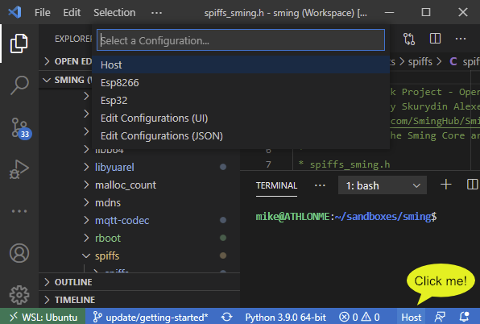Open editor More Actions ellipsis
Screen dimensions: 480x324
[x=461, y=39]
